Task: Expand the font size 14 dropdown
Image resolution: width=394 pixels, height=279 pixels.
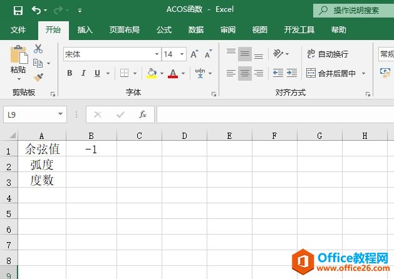Action: [182, 54]
